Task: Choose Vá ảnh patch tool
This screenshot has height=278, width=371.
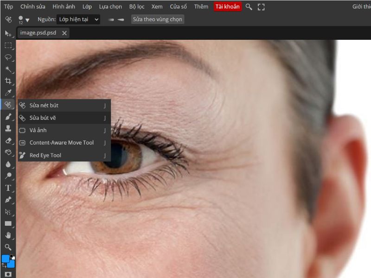Action: pos(64,130)
